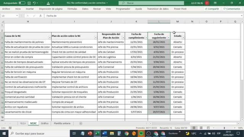
Task: Open the Programador tab
Action: (123, 9)
